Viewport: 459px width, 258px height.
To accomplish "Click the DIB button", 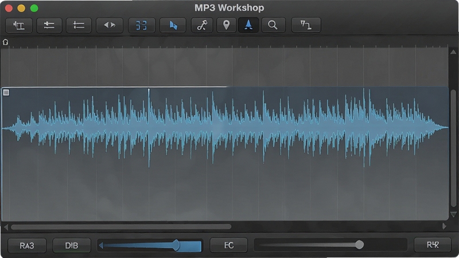I will point(71,245).
